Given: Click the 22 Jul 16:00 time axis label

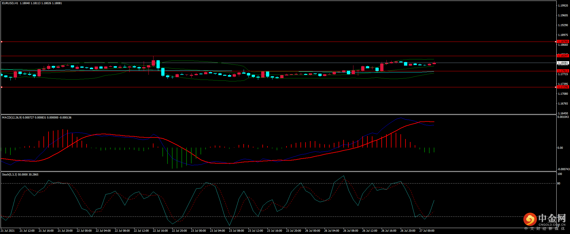Looking at the screenshot, I should [160, 231].
